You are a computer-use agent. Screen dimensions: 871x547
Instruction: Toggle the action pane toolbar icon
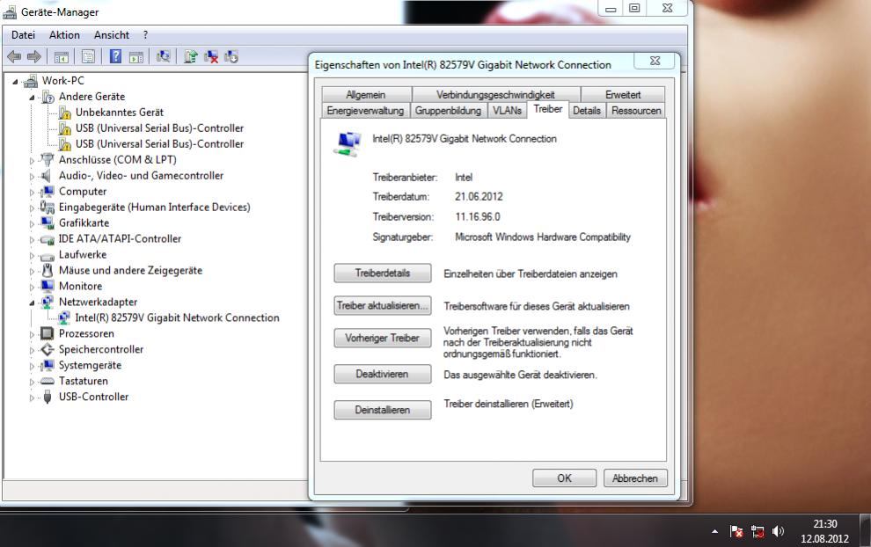click(x=136, y=56)
